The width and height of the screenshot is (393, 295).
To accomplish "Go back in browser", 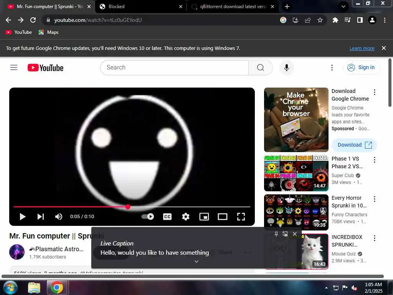I will [x=8, y=20].
